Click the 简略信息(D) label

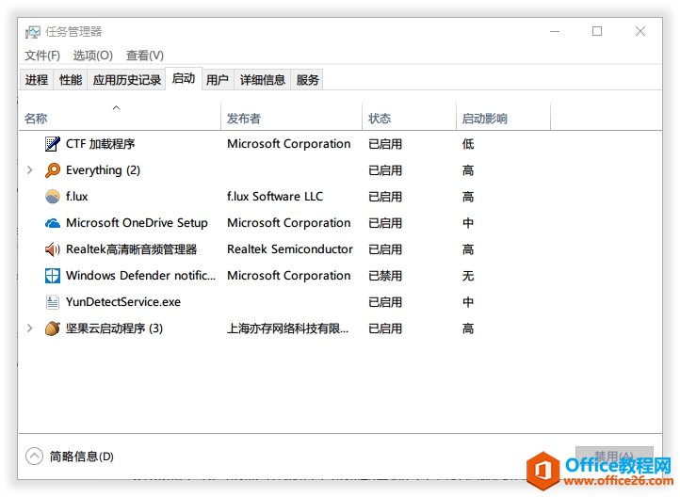[82, 457]
